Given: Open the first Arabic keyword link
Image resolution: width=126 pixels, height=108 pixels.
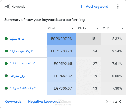Looking at the screenshot, I should 17,39.
